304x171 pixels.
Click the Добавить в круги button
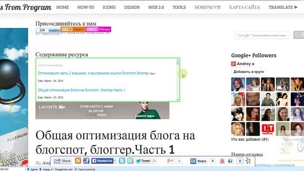248,72
